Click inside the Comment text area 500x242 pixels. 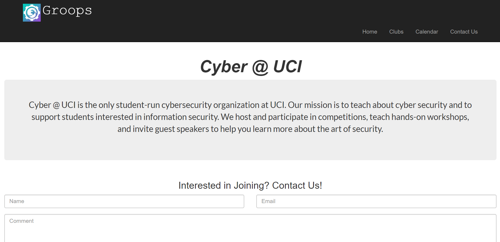point(250,228)
